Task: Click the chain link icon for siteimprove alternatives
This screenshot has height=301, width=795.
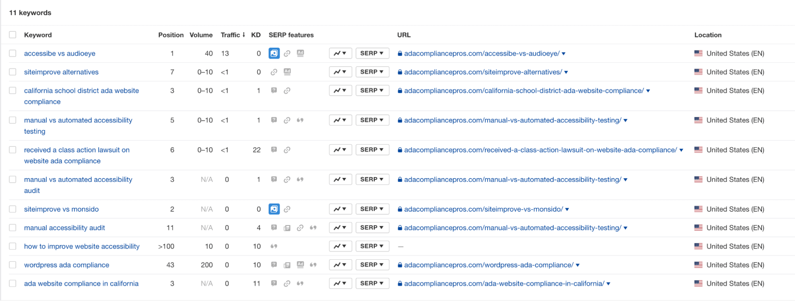Action: [x=274, y=72]
